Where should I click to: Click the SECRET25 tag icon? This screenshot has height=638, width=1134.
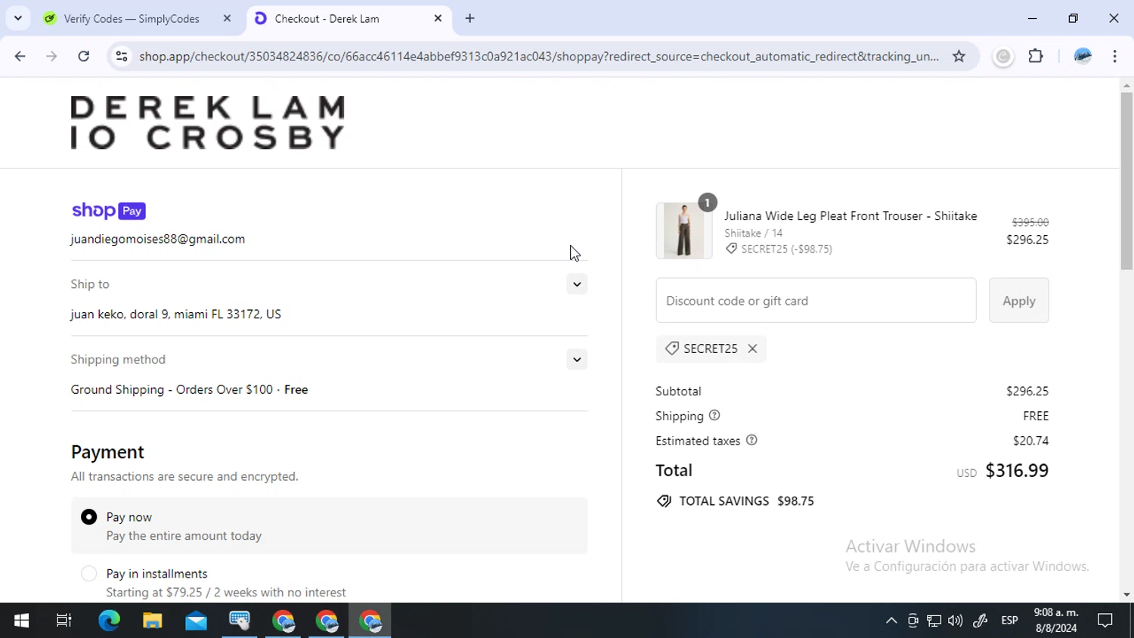[x=671, y=348]
